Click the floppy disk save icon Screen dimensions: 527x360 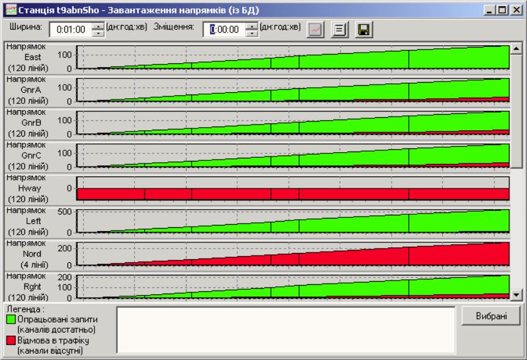(364, 29)
